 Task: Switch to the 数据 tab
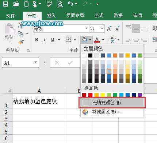tap(118, 16)
